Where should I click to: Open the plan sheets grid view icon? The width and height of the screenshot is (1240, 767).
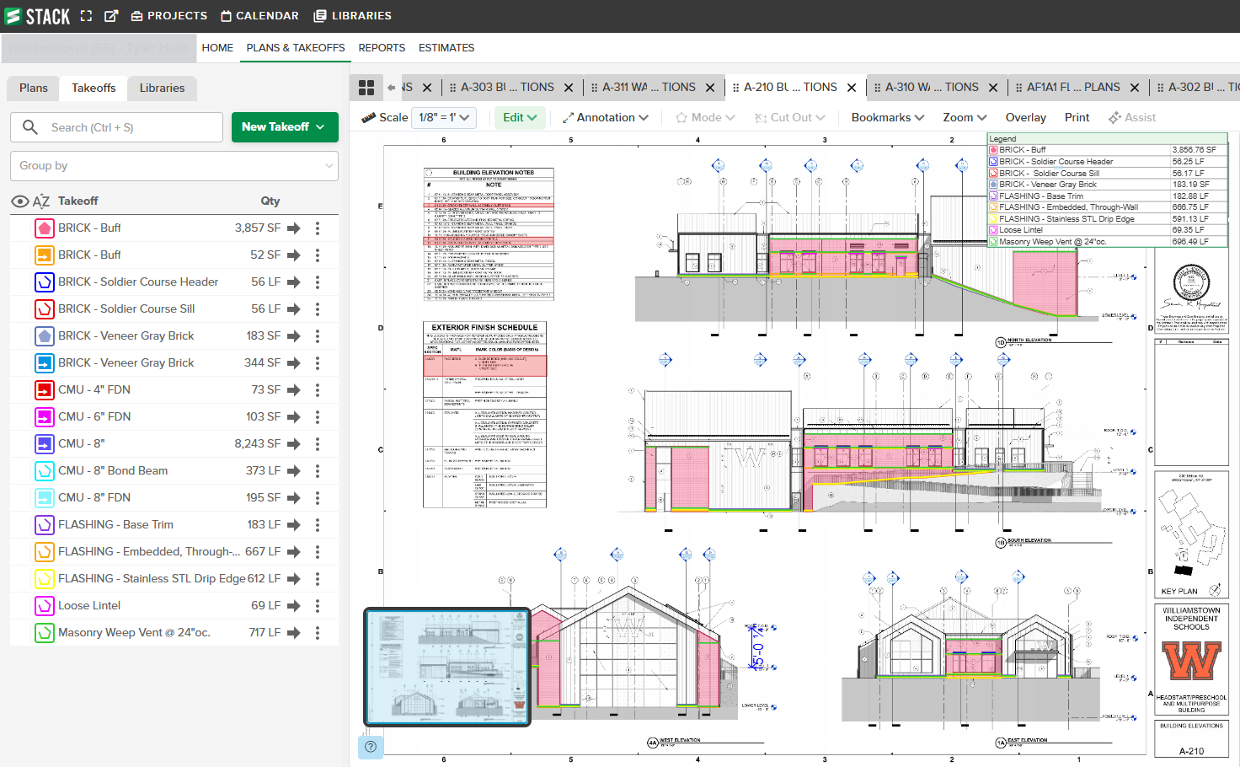click(366, 88)
